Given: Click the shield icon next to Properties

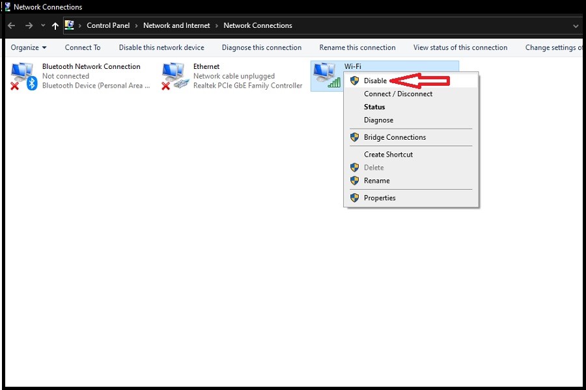Looking at the screenshot, I should [x=354, y=198].
